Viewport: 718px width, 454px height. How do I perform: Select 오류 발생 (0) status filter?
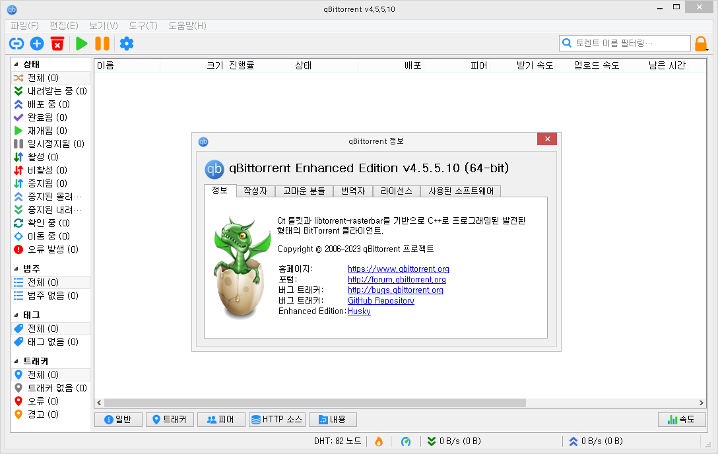pos(50,249)
